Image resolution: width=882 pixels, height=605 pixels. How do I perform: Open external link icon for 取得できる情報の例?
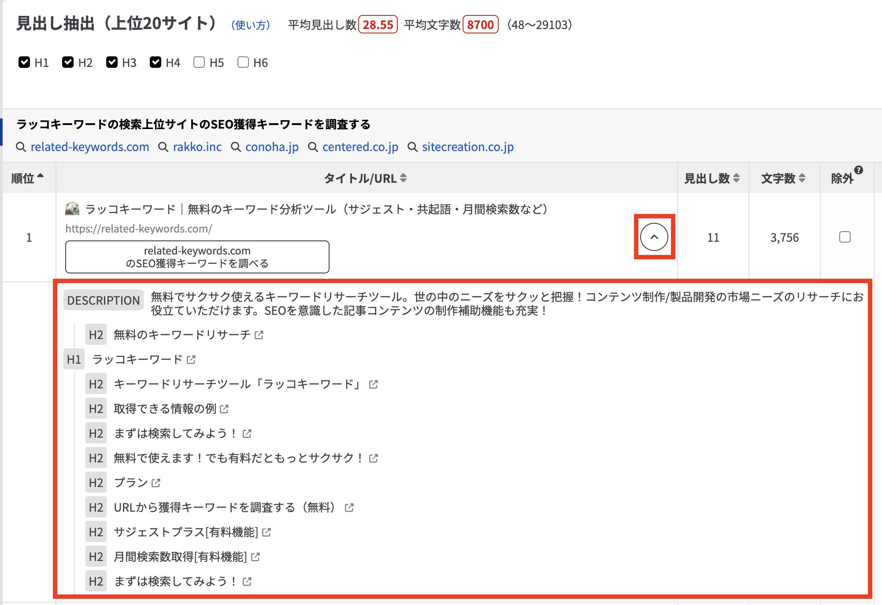click(x=224, y=409)
